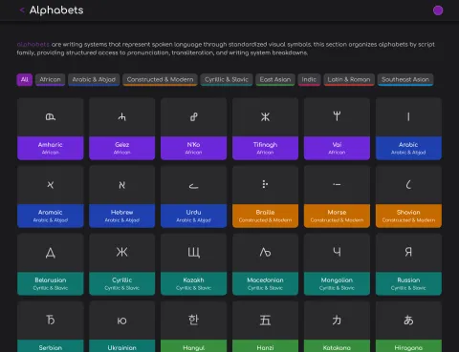The width and height of the screenshot is (459, 352).
Task: Open the Hebrew aleph glyph icon
Action: (x=122, y=185)
